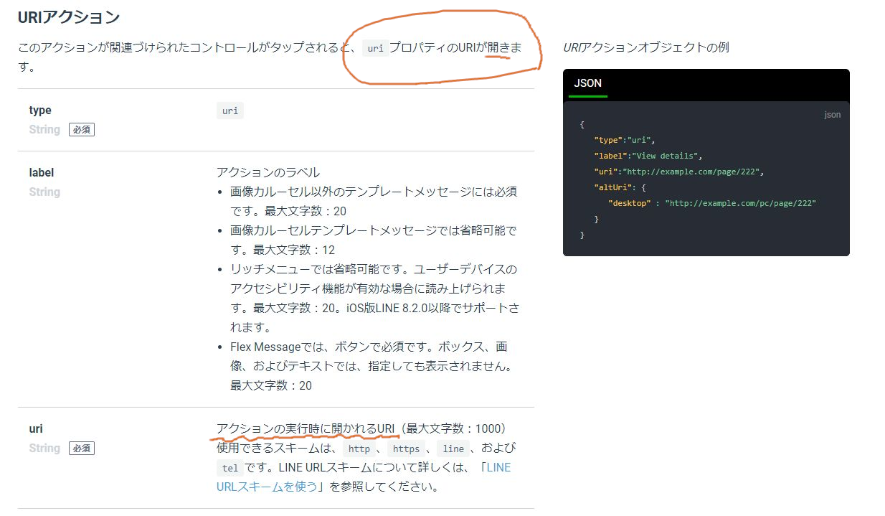Click アクションの実行時に開かれるURI description
This screenshot has width=885, height=516.
tap(306, 428)
